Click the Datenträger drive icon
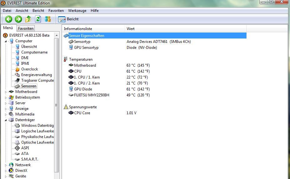Image resolution: width=290 pixels, height=179 pixels. 11,120
